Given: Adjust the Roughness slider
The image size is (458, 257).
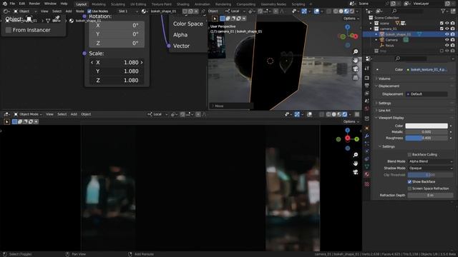Looking at the screenshot, I should (427, 138).
